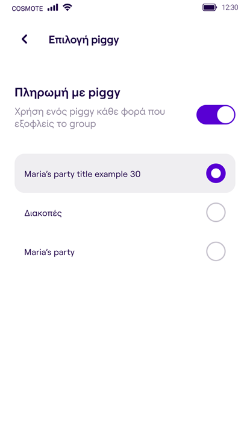This screenshot has width=250, height=446.
Task: Go back using the left chevron arrow
Action: pos(25,39)
